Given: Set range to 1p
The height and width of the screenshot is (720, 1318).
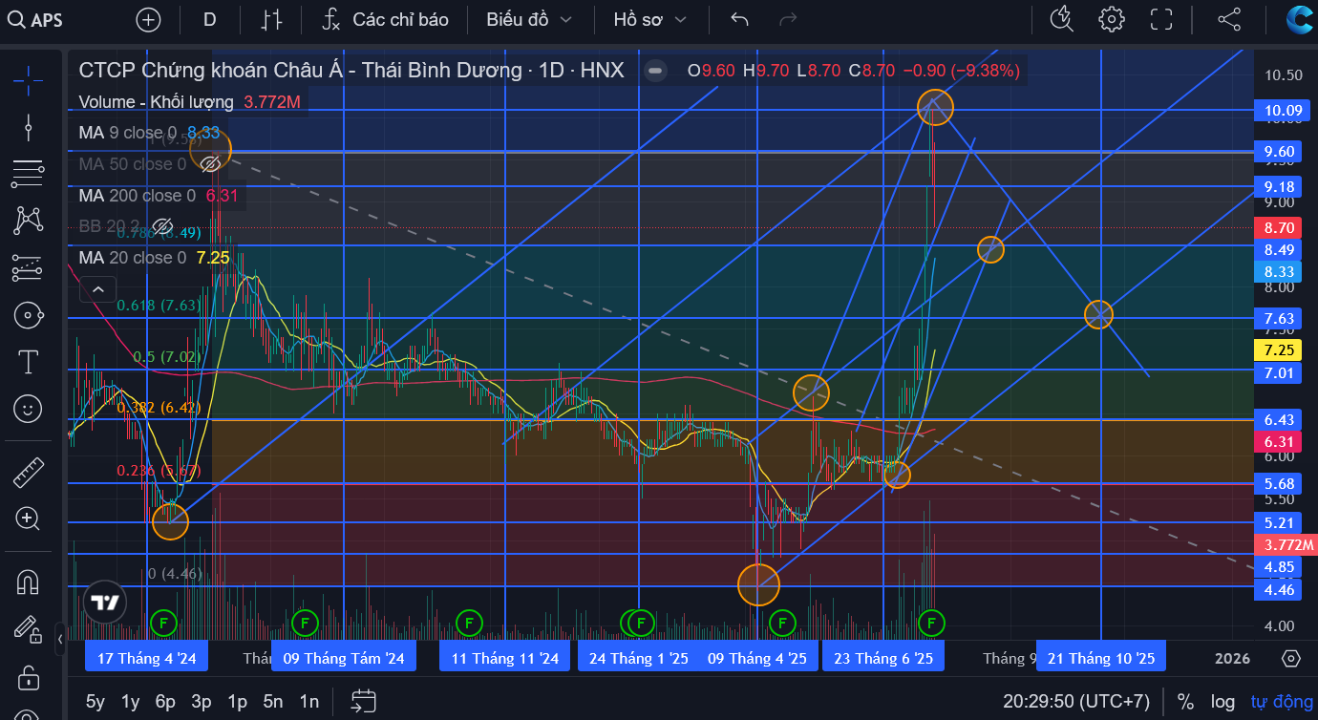Looking at the screenshot, I should click(x=237, y=702).
